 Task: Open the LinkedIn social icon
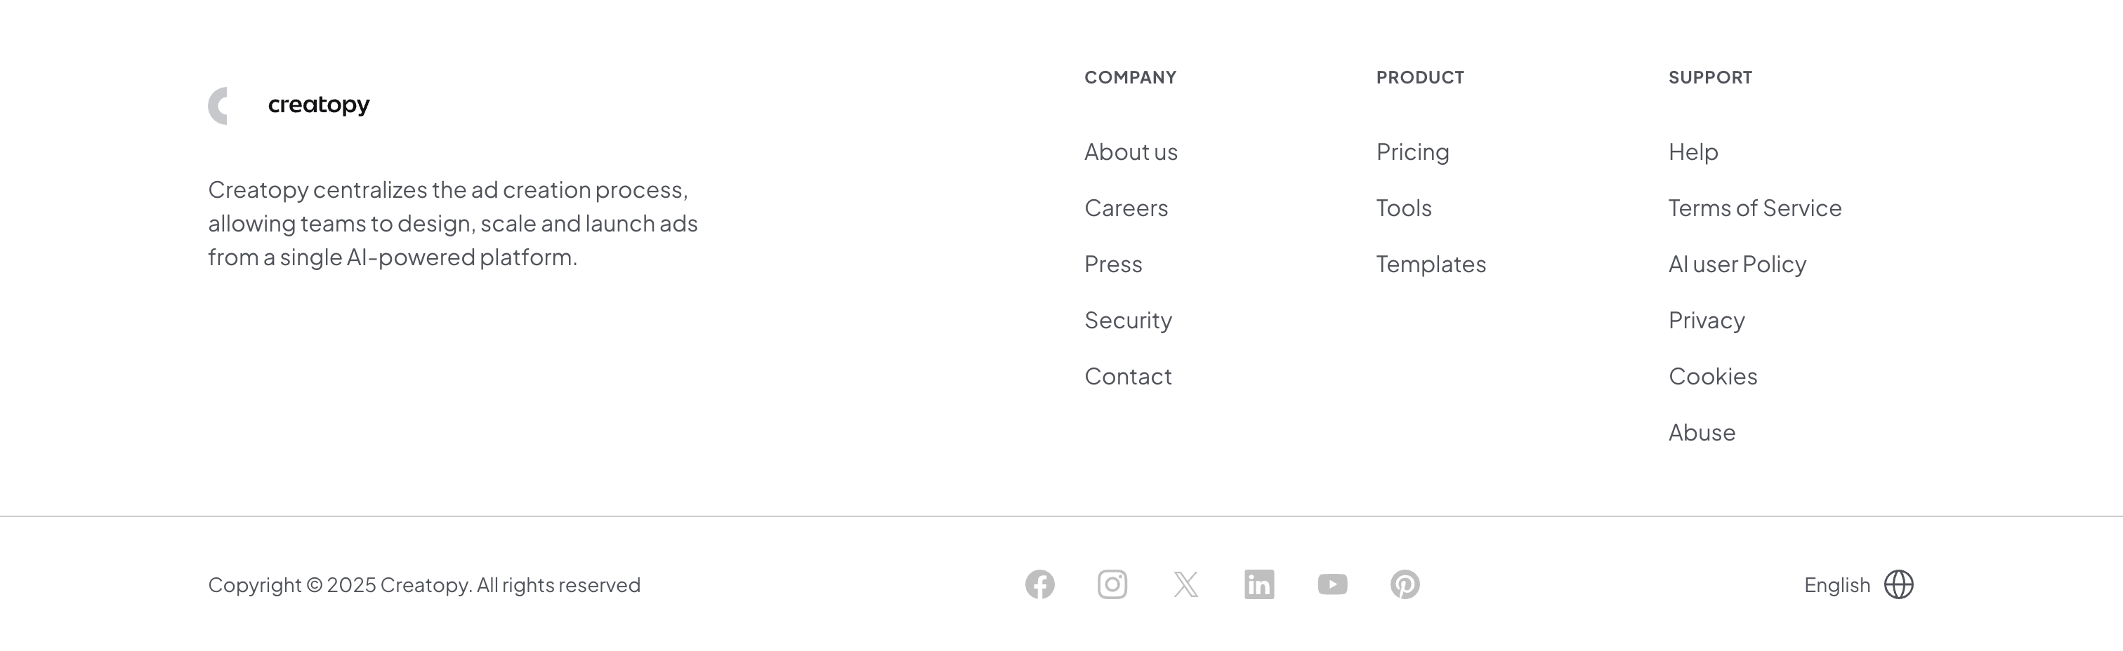[1258, 584]
